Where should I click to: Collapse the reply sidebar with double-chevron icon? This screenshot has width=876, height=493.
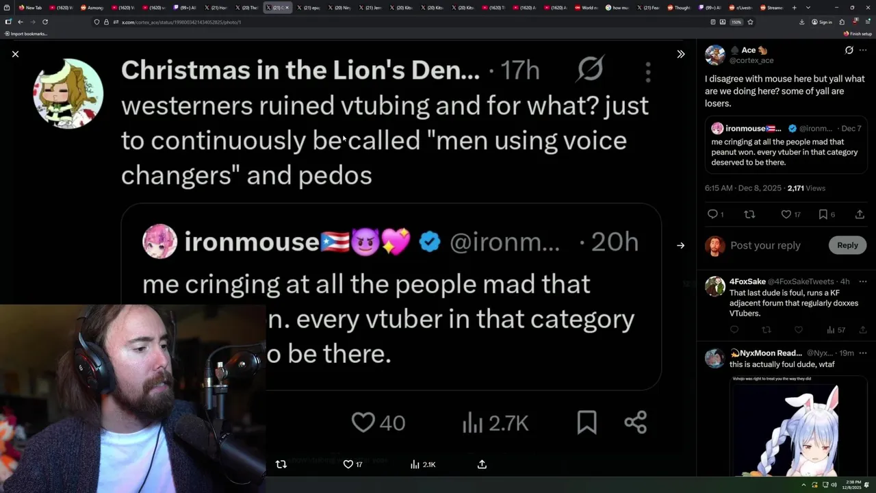[x=681, y=54]
